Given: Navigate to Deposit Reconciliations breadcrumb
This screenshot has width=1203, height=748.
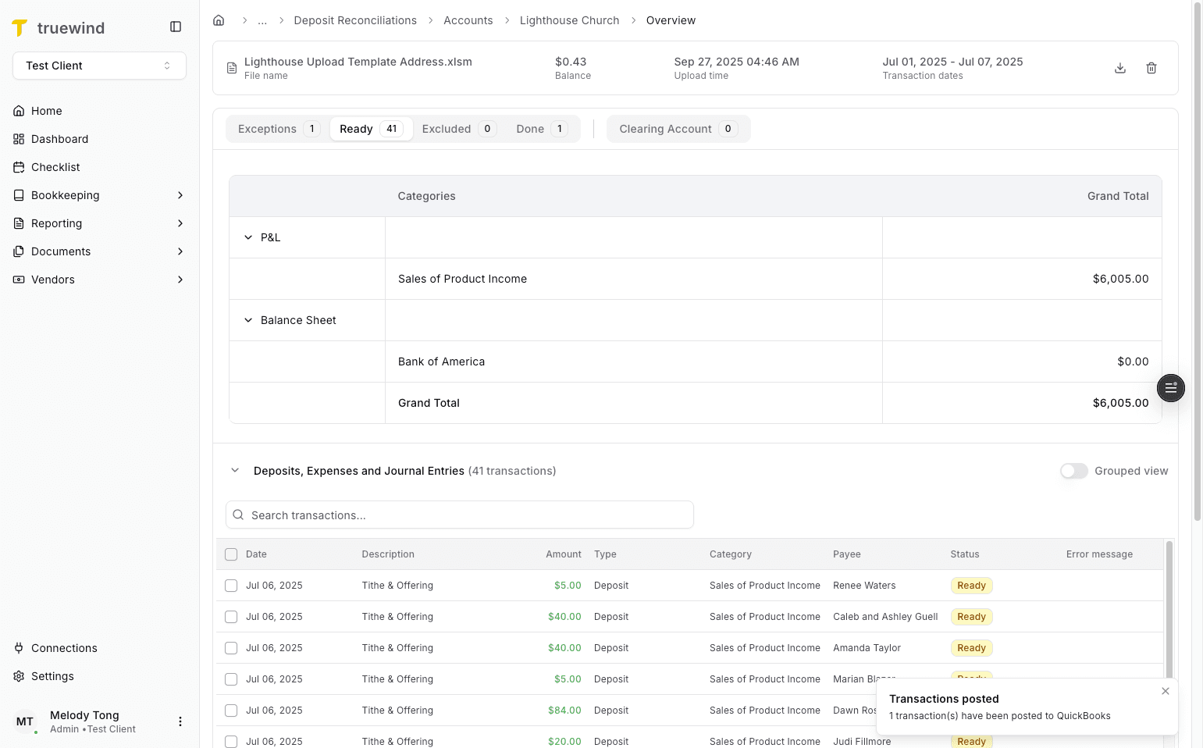Looking at the screenshot, I should (x=355, y=20).
